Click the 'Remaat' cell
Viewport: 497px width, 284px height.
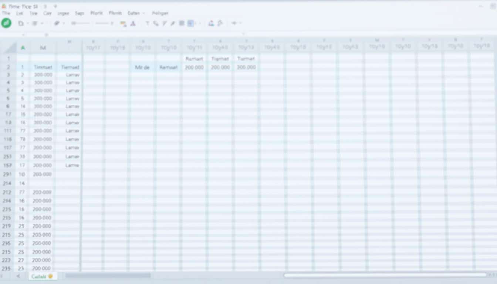pyautogui.click(x=169, y=67)
